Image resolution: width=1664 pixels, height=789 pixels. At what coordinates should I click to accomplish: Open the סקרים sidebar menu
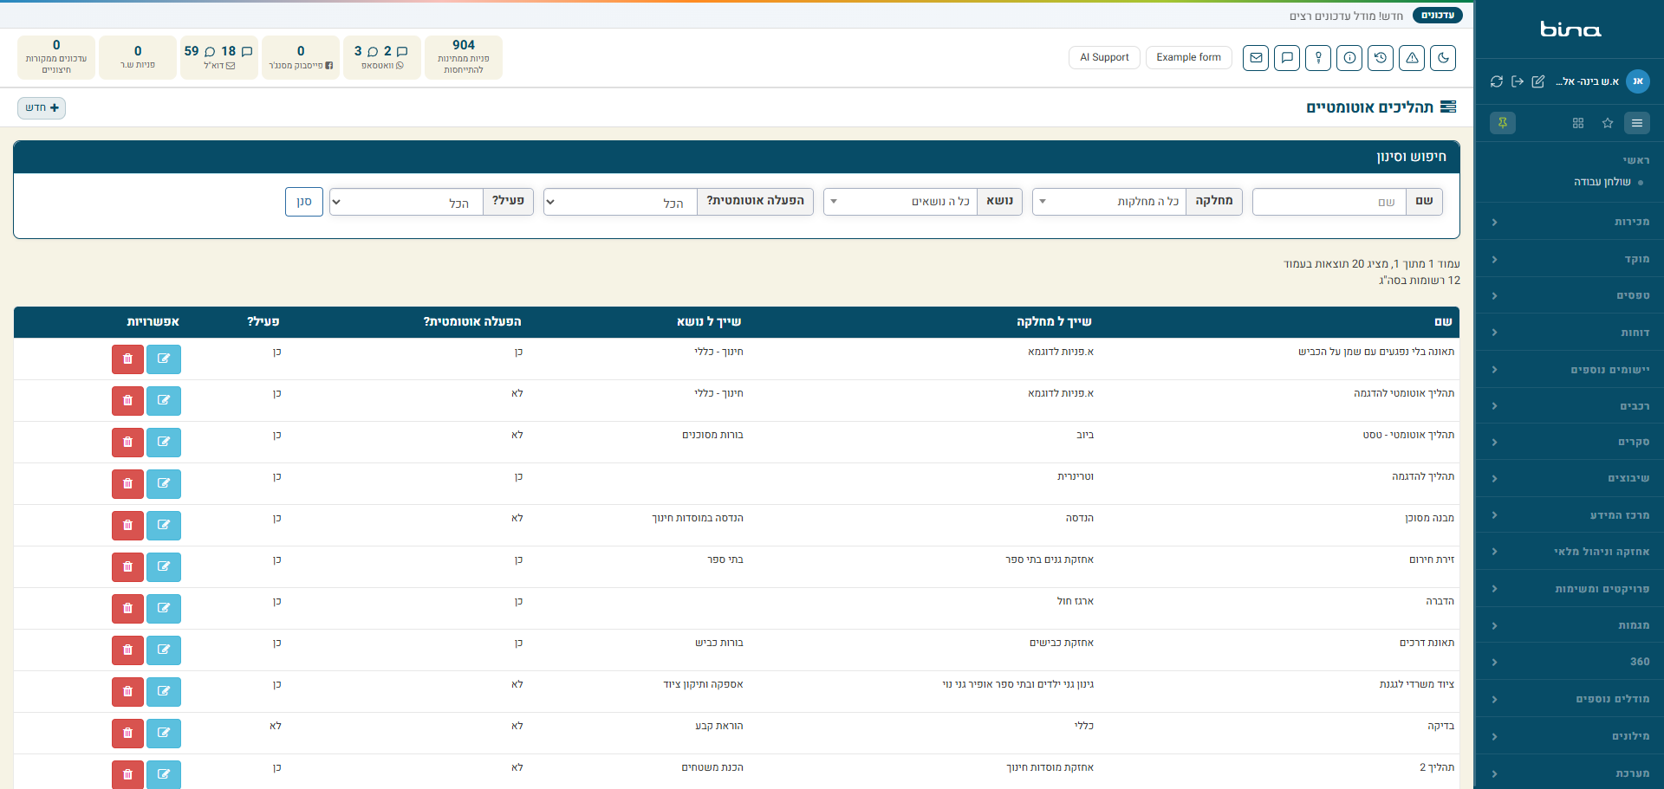pos(1570,442)
